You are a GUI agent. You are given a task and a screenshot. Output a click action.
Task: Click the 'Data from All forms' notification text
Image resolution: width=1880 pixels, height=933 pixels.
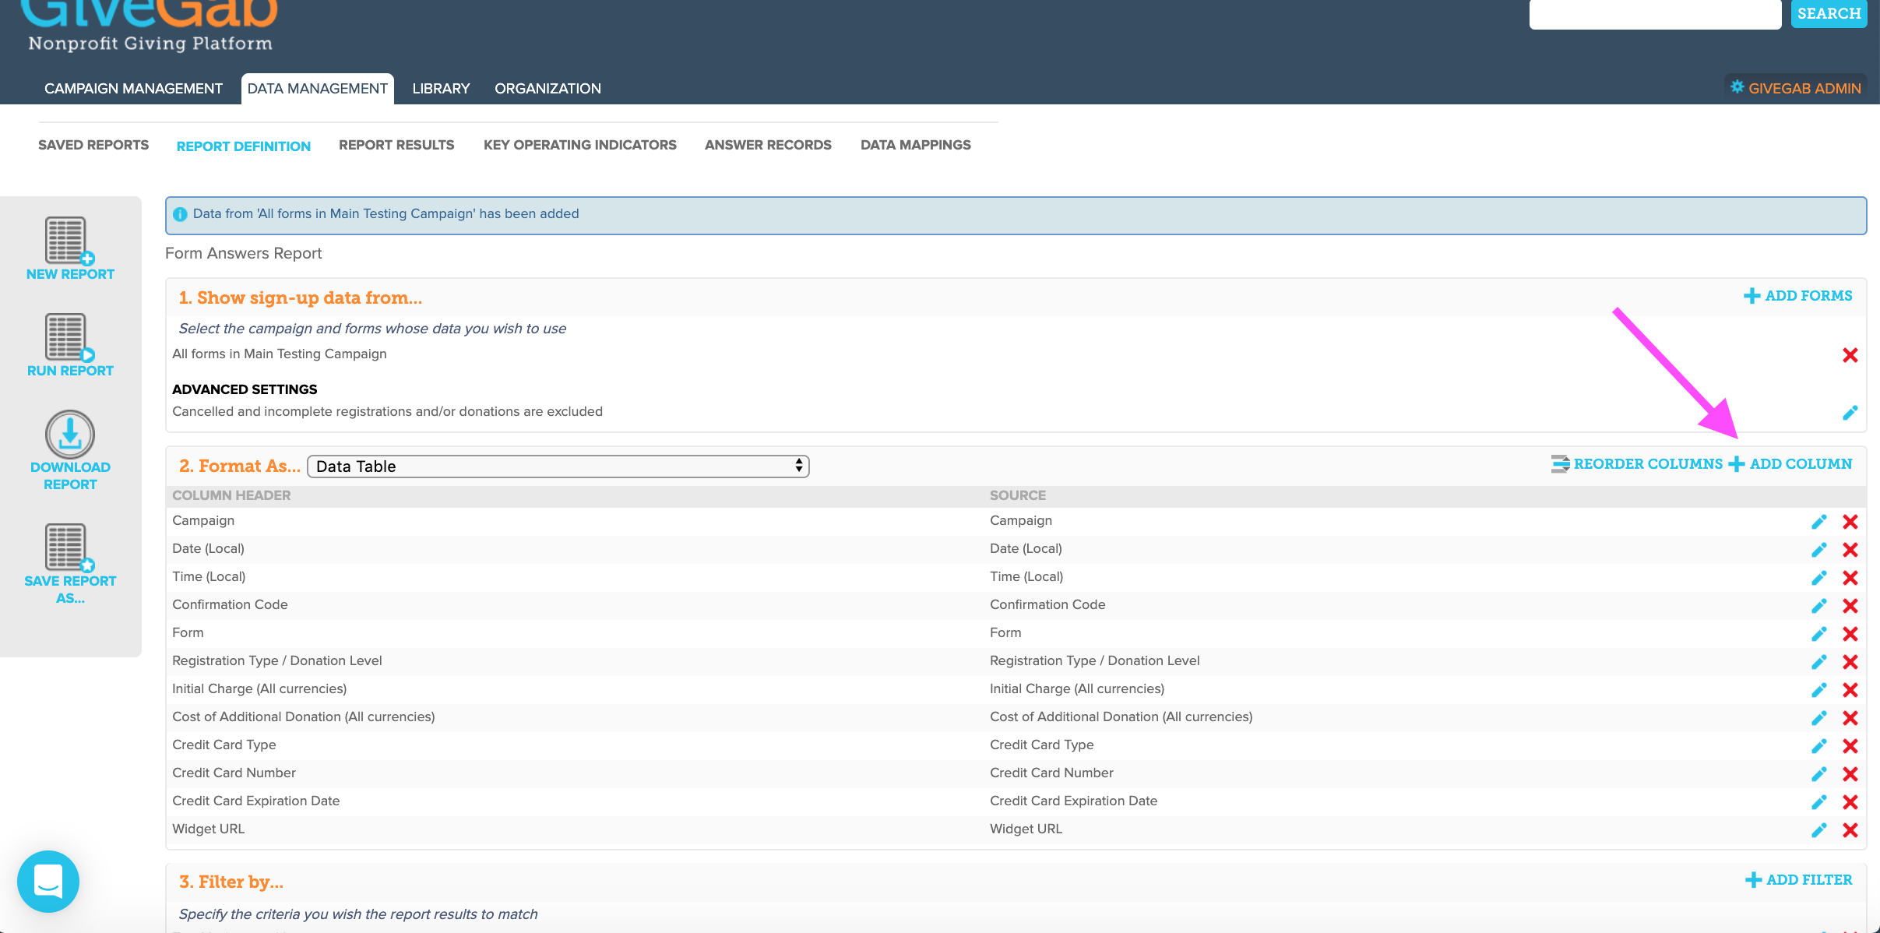click(386, 213)
